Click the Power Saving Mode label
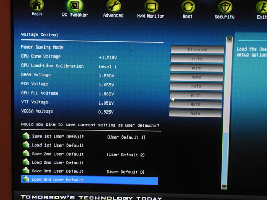The height and width of the screenshot is (200, 267). point(42,47)
